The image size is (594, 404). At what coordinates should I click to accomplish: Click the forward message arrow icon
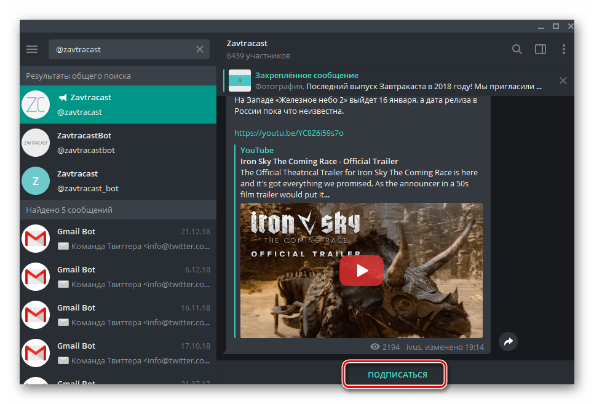[508, 341]
